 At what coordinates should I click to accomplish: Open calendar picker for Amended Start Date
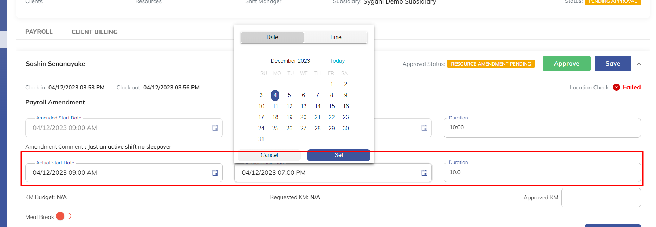[215, 128]
